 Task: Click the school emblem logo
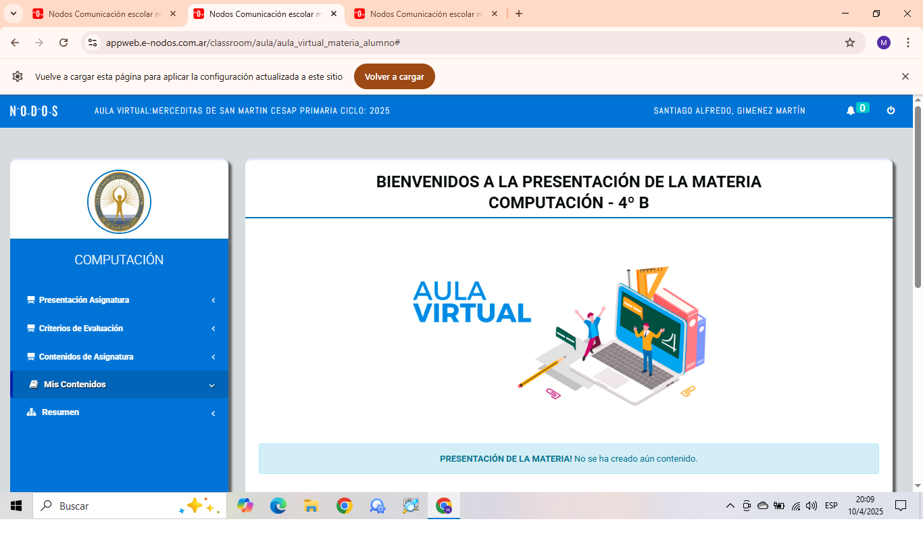[119, 201]
